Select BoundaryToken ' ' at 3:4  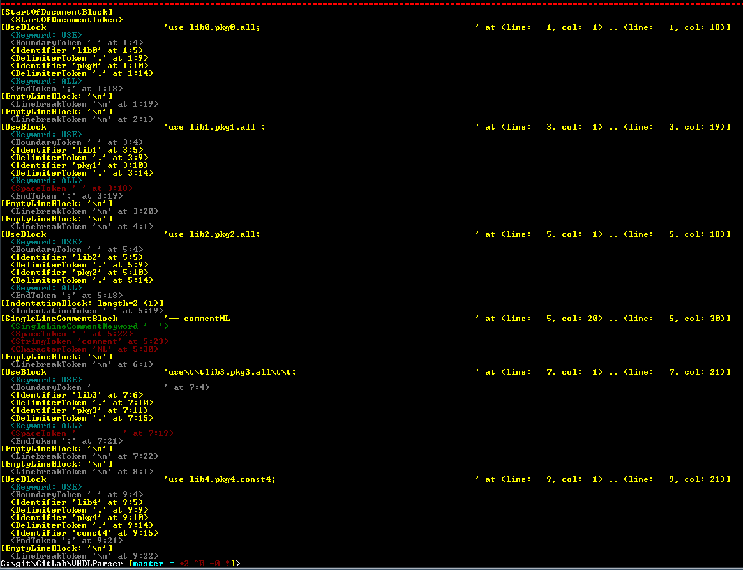pos(77,142)
